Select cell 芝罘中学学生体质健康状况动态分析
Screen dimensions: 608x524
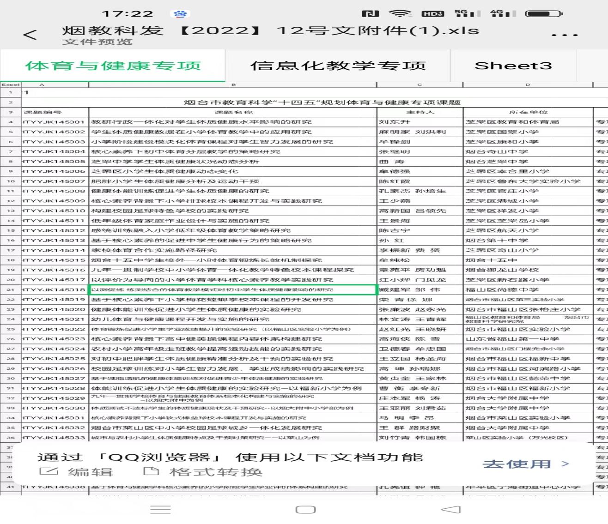click(233, 162)
